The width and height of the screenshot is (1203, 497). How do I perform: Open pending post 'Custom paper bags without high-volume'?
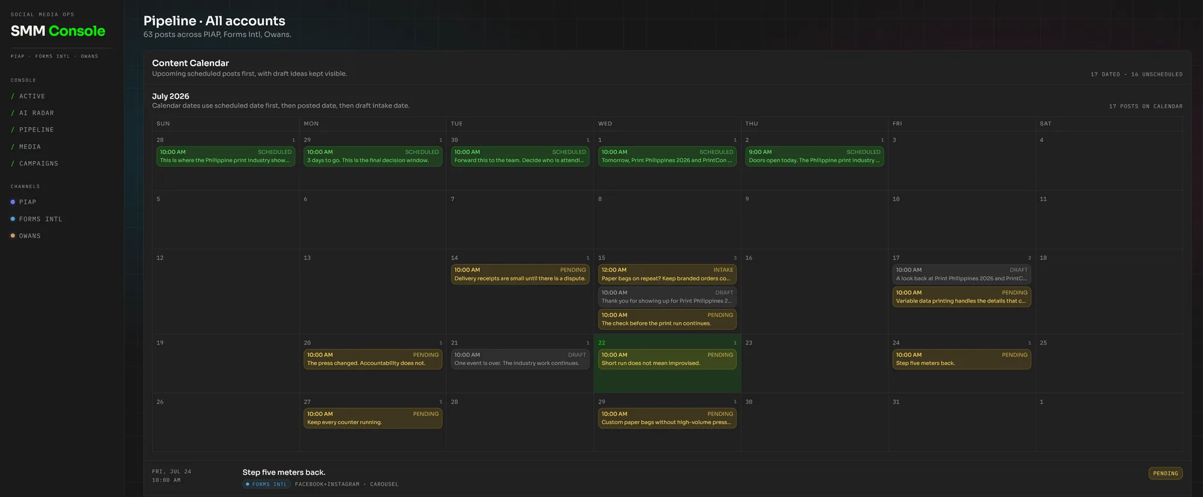(x=667, y=418)
